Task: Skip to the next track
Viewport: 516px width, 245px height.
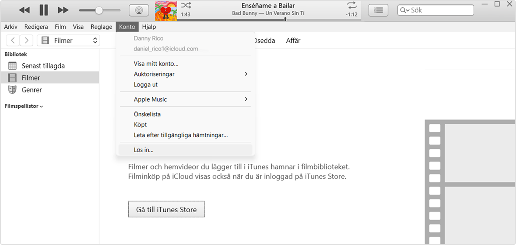Action: [63, 10]
